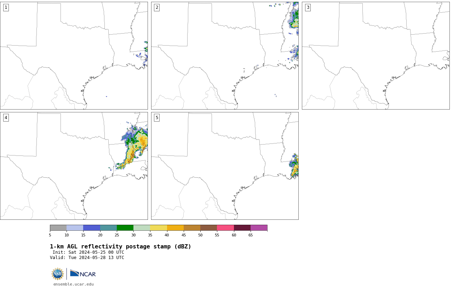Click the tan-brown 45-50 dBZ swatch
Image resolution: width=453 pixels, height=288 pixels.
192,228
